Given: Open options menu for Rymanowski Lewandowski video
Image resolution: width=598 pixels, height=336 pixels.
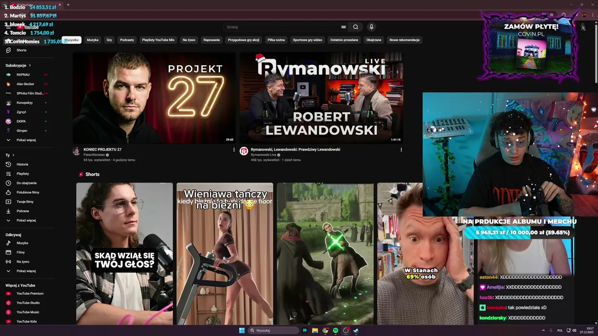Looking at the screenshot, I should [x=401, y=150].
